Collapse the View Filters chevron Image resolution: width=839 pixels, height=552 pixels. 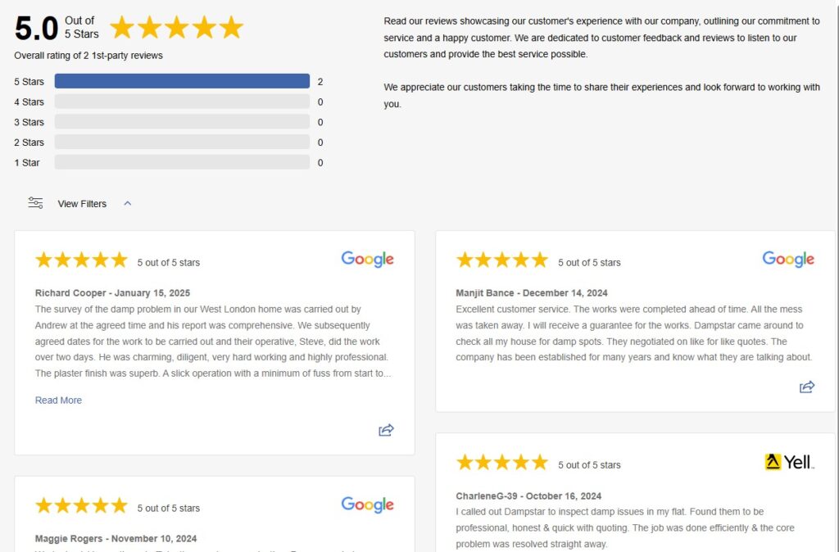pos(127,203)
